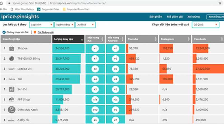Image resolution: width=224 pixels, height=124 pixels.
Task: Click the Sen Đỏ company name
Action: pyautogui.click(x=22, y=89)
